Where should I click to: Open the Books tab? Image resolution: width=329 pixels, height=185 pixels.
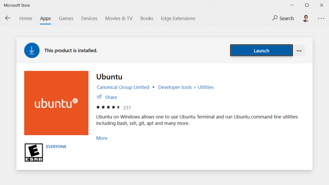147,18
